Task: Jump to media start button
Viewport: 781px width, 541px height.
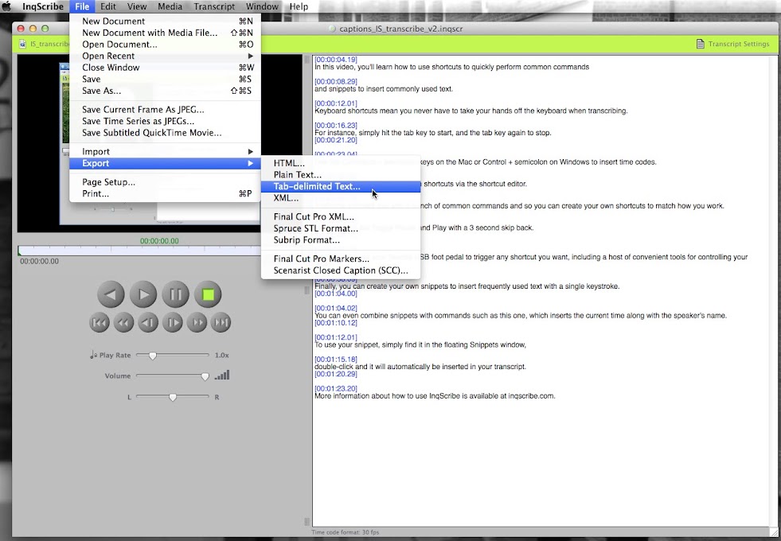Action: click(100, 322)
